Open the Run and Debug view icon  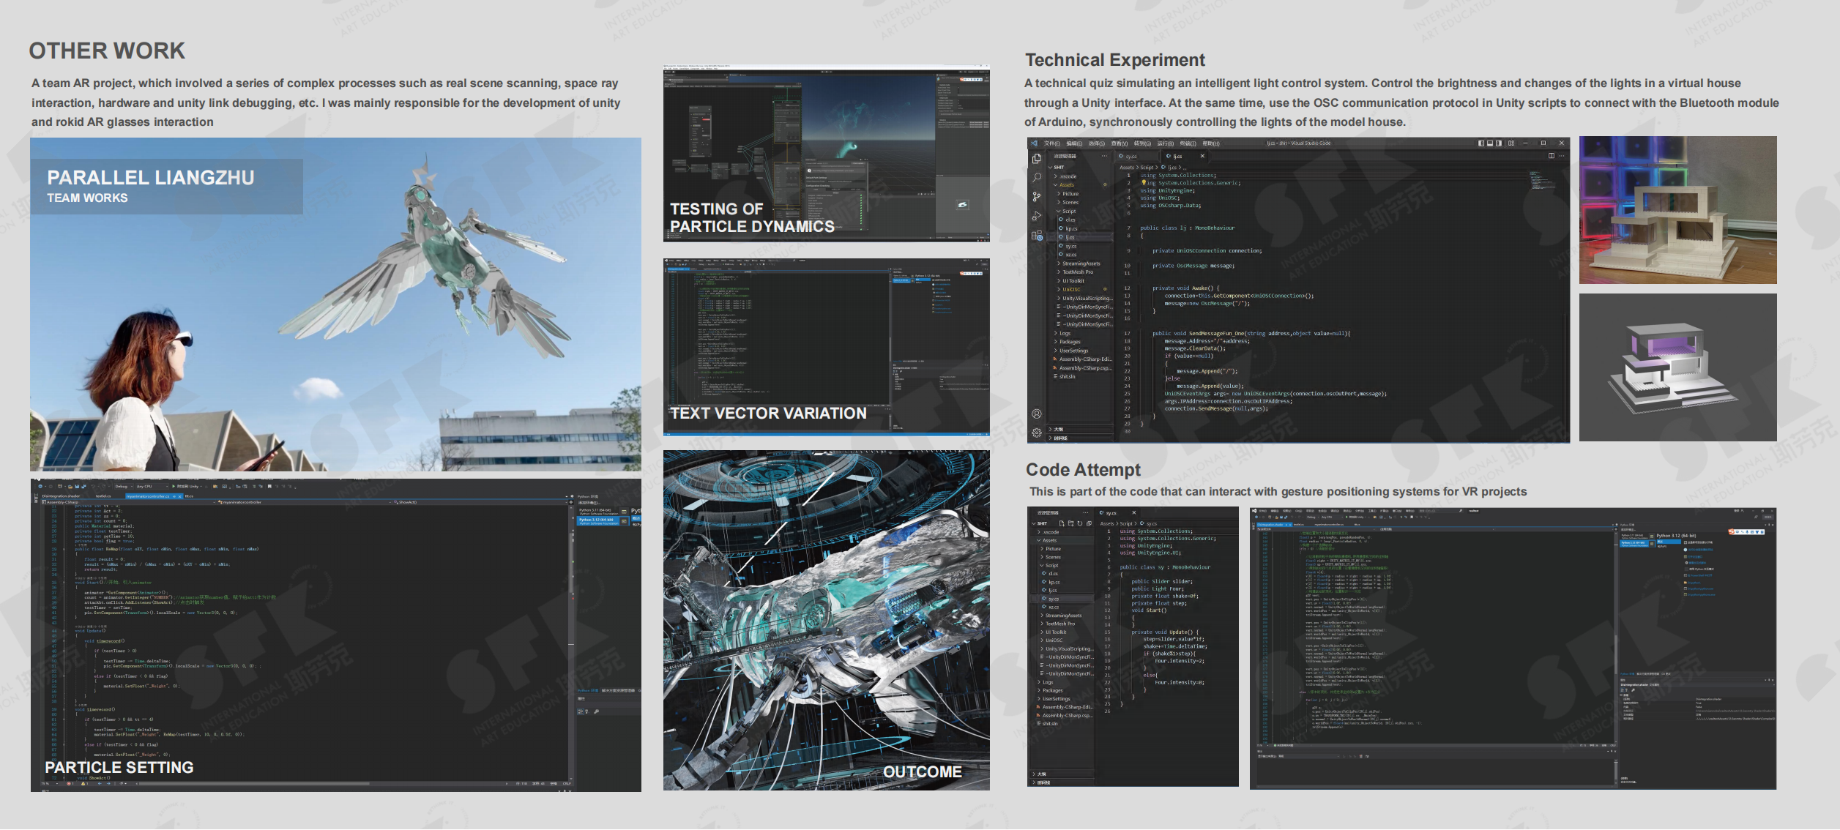[x=1037, y=216]
